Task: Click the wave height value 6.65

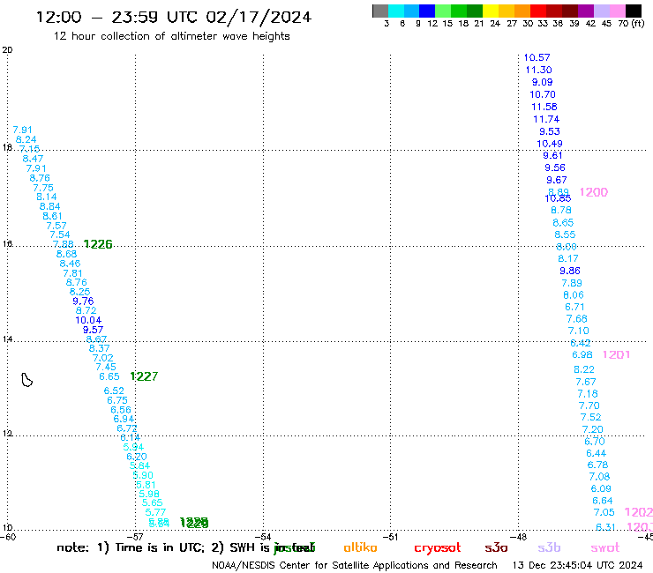Action: tap(109, 376)
